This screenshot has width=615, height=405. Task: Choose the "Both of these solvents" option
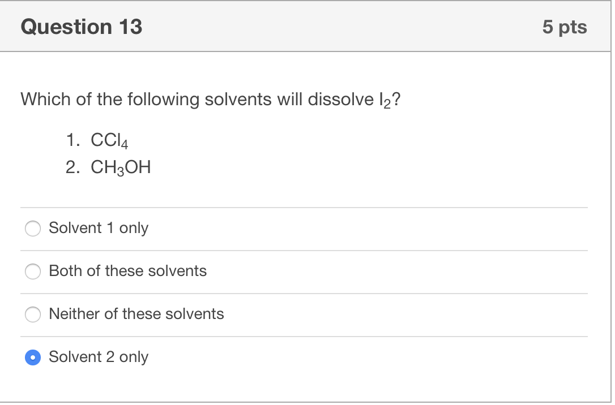coord(33,272)
